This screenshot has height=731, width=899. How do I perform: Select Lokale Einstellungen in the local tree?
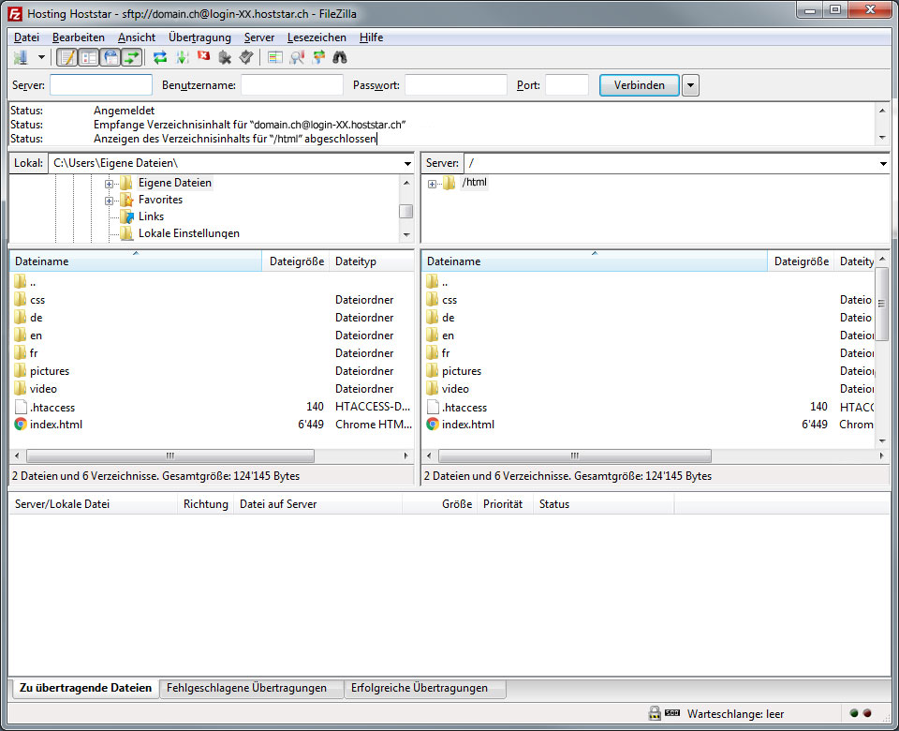pos(188,233)
